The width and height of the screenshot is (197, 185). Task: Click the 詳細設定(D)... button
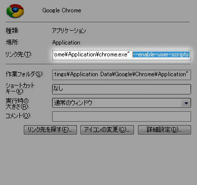(x=164, y=130)
